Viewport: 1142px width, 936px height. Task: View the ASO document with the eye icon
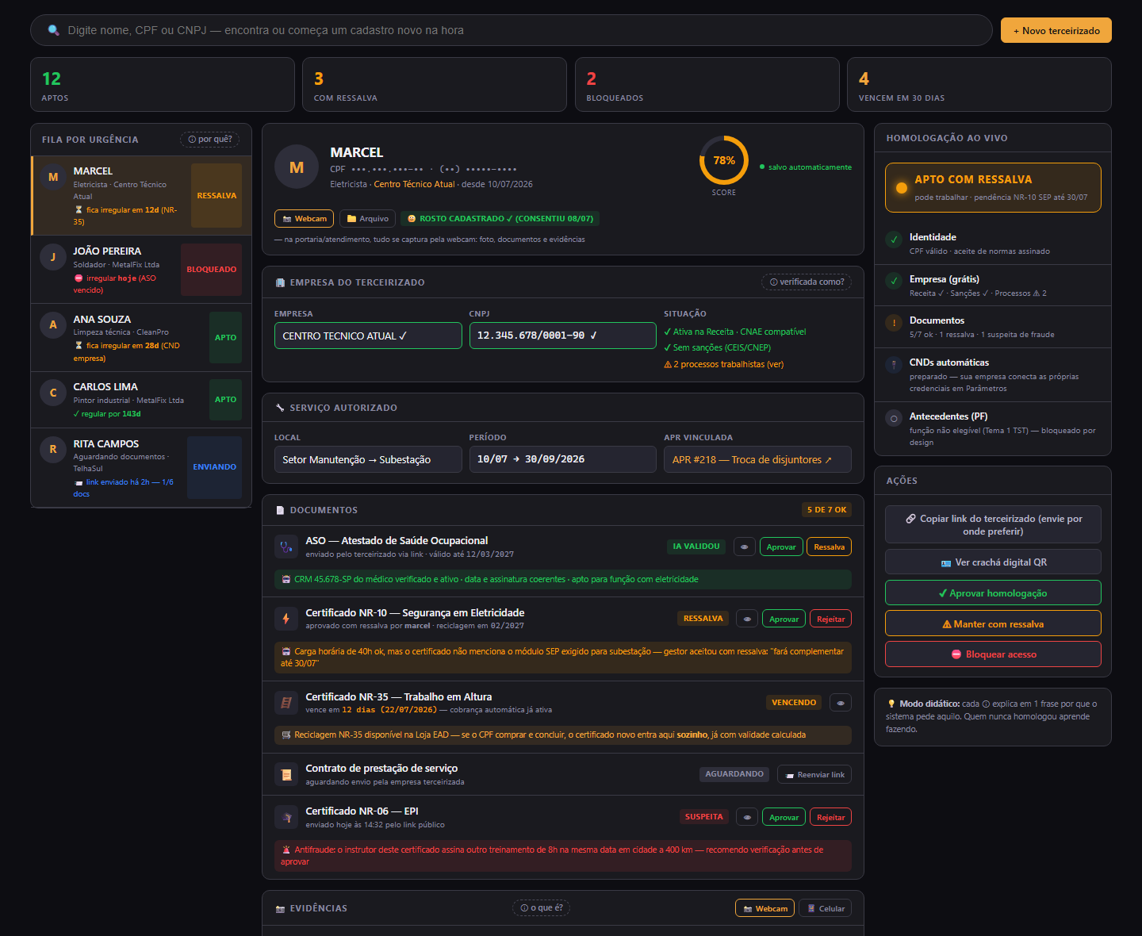(744, 547)
